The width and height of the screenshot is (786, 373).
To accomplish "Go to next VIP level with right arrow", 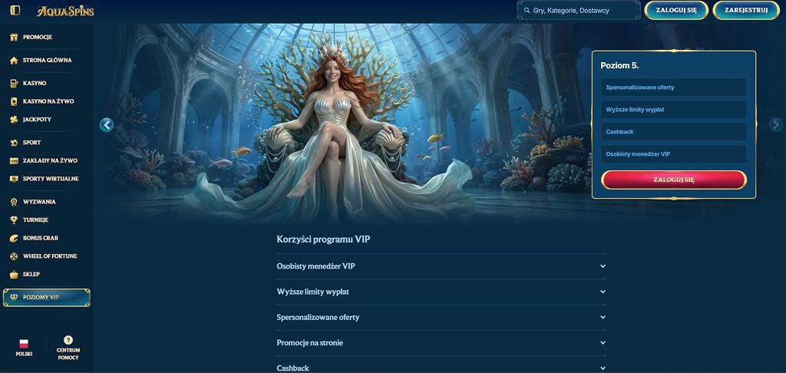I will click(x=776, y=125).
